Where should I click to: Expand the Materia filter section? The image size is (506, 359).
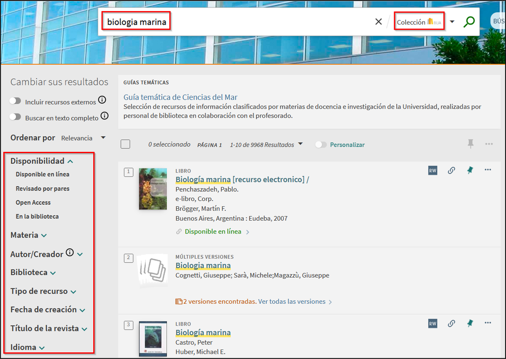pos(28,235)
